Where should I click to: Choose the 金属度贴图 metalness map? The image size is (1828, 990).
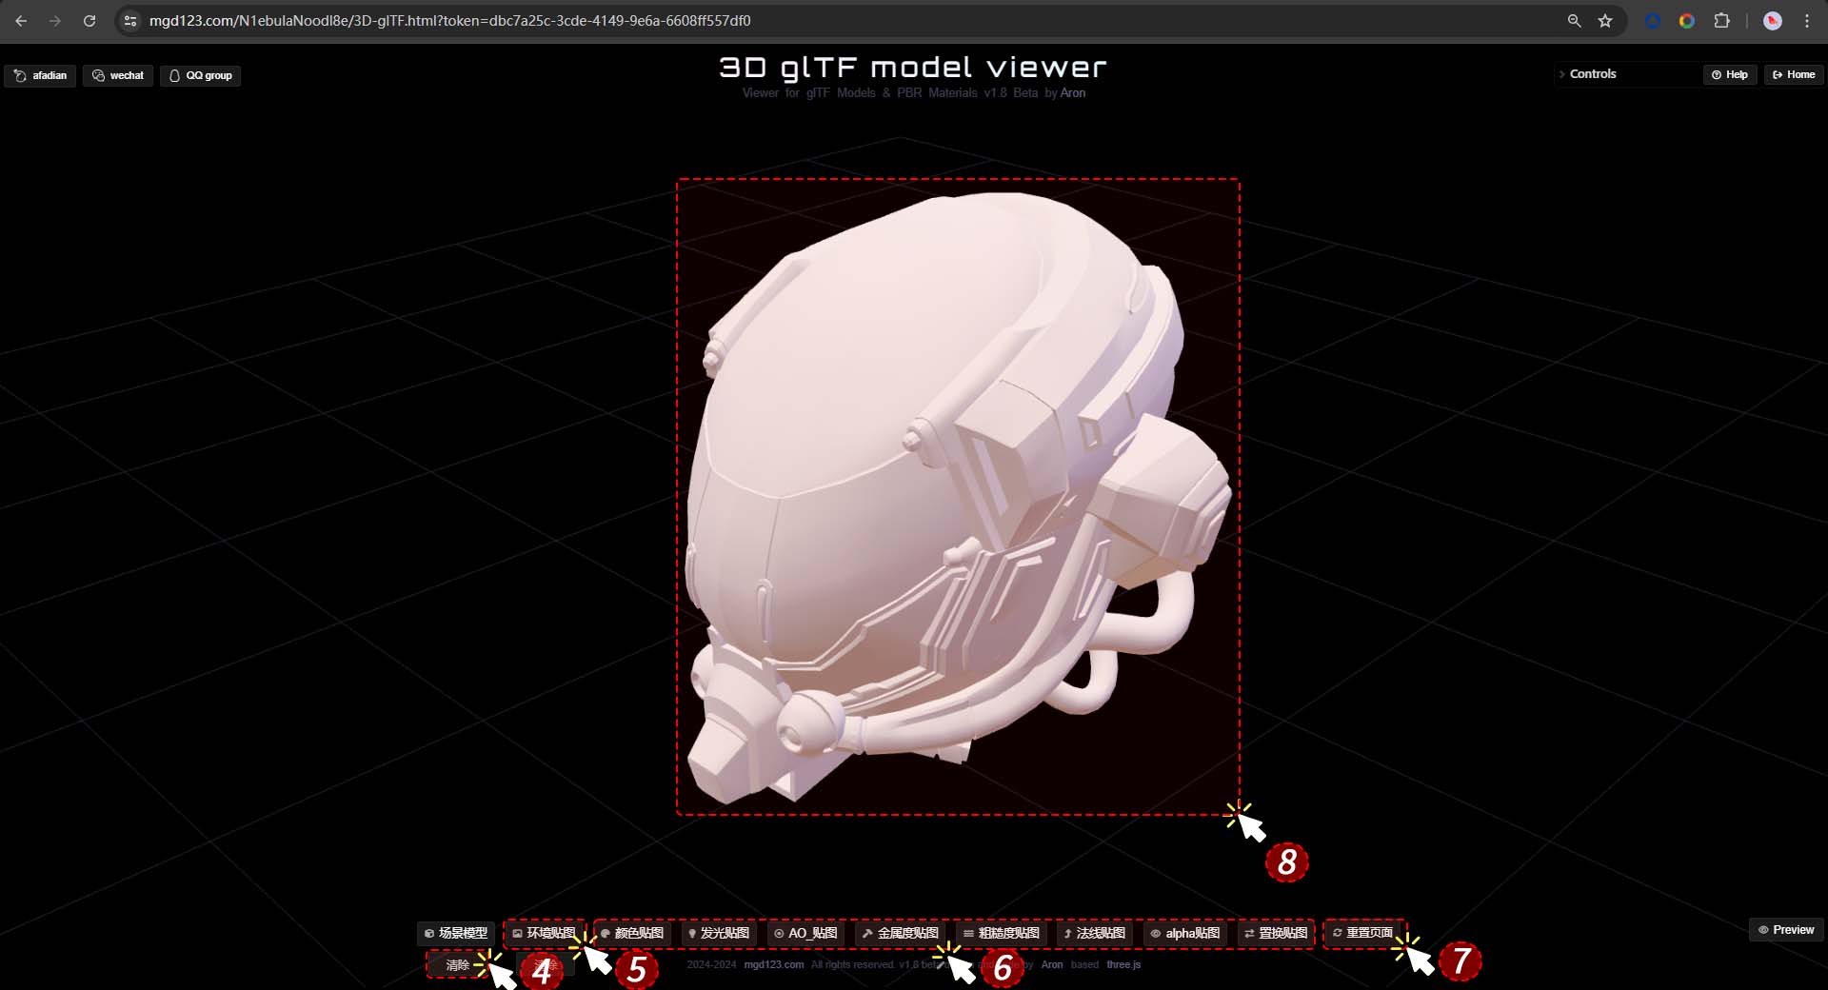[900, 933]
